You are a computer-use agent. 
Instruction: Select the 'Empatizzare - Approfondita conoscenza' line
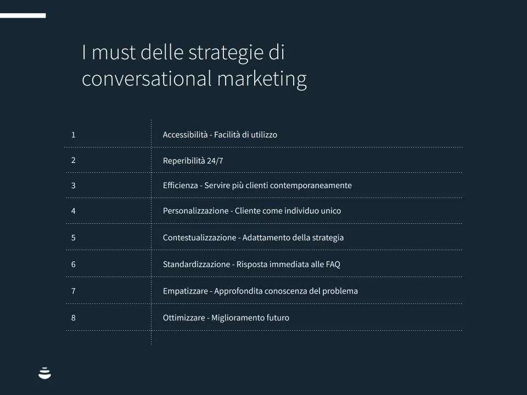tap(260, 291)
